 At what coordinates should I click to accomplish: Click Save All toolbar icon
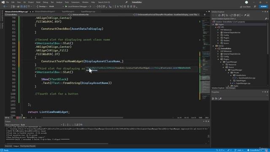click(24, 7)
